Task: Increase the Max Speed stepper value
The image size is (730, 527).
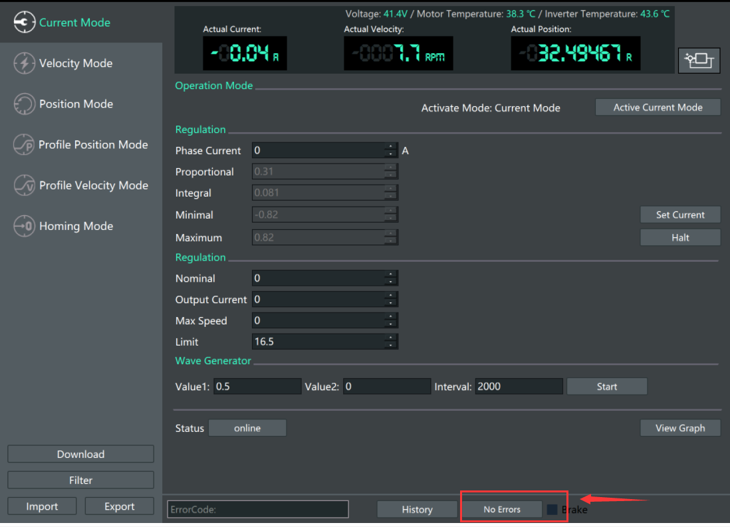Action: [391, 317]
